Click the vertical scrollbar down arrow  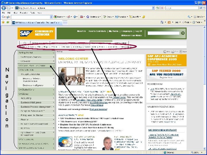[x=204, y=149]
